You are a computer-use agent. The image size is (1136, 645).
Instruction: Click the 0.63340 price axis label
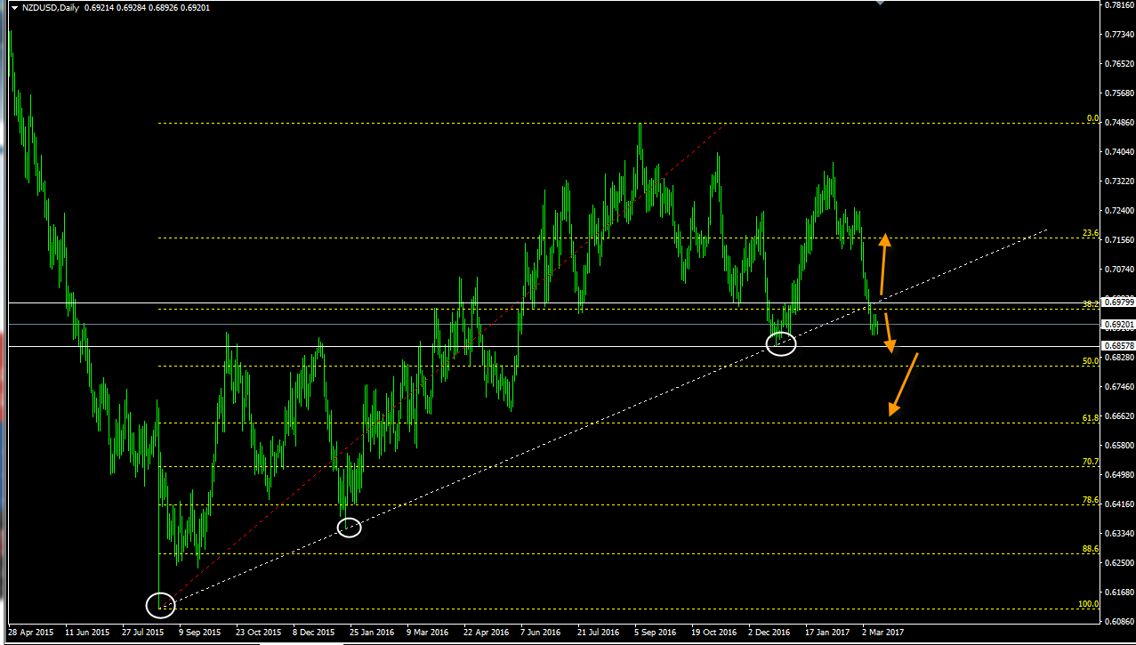[x=1118, y=534]
